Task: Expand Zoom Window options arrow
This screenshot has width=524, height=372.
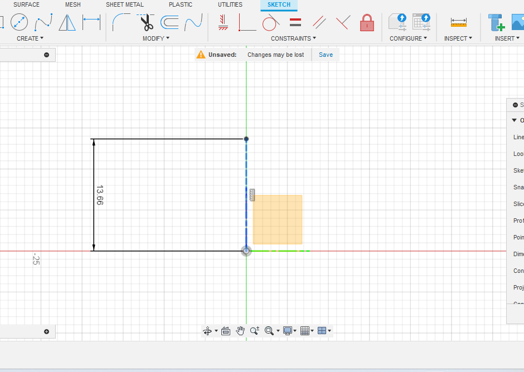Action: point(278,331)
